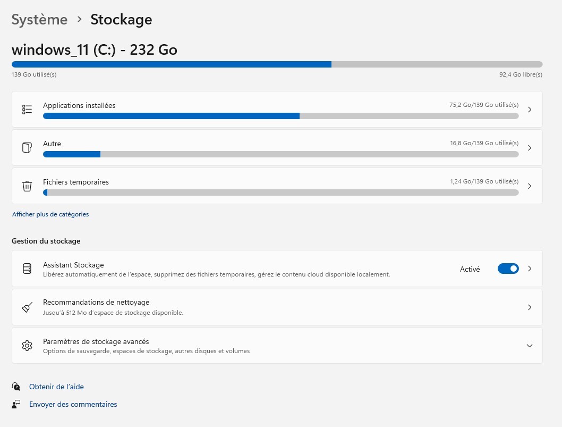Click Afficher plus de catégories link
The height and width of the screenshot is (427, 562).
pyautogui.click(x=50, y=214)
